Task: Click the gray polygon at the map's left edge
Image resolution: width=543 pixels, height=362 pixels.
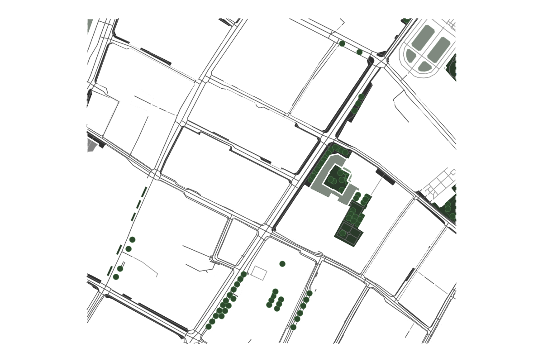Action: (x=93, y=145)
